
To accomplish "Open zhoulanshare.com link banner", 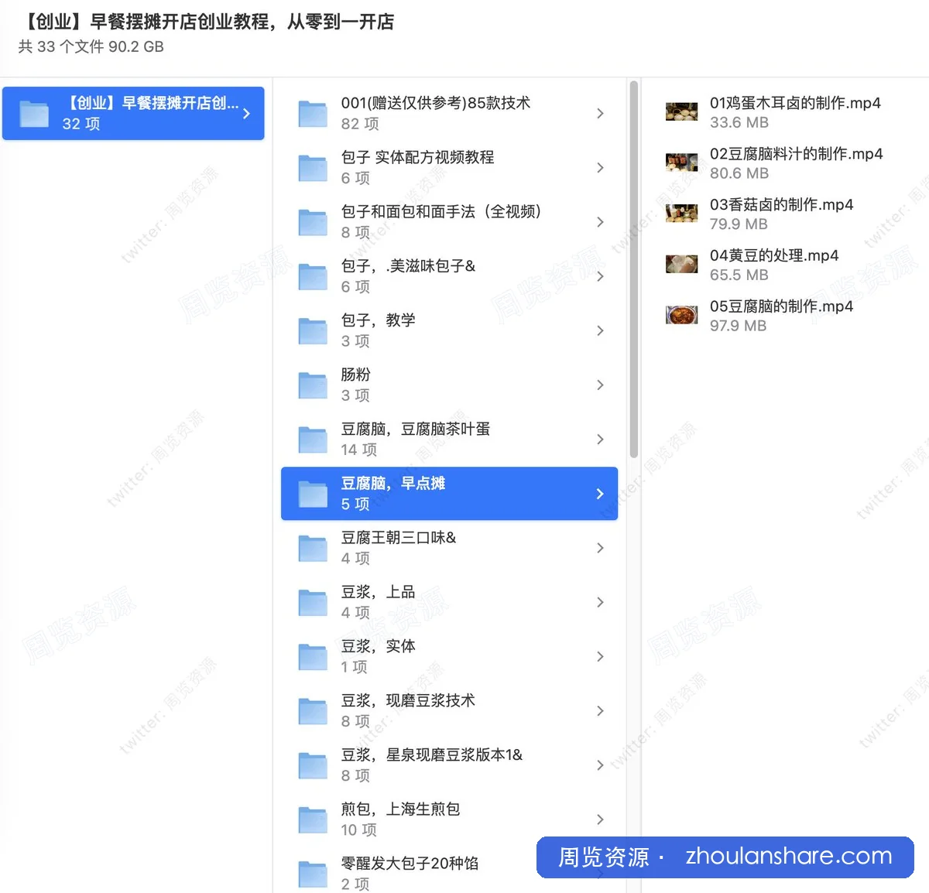I will click(x=725, y=857).
